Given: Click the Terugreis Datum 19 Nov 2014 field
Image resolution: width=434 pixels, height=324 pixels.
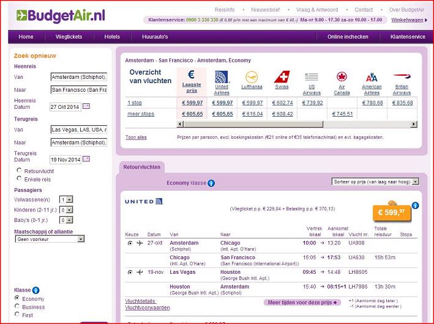Looking at the screenshot, I should click(65, 160).
